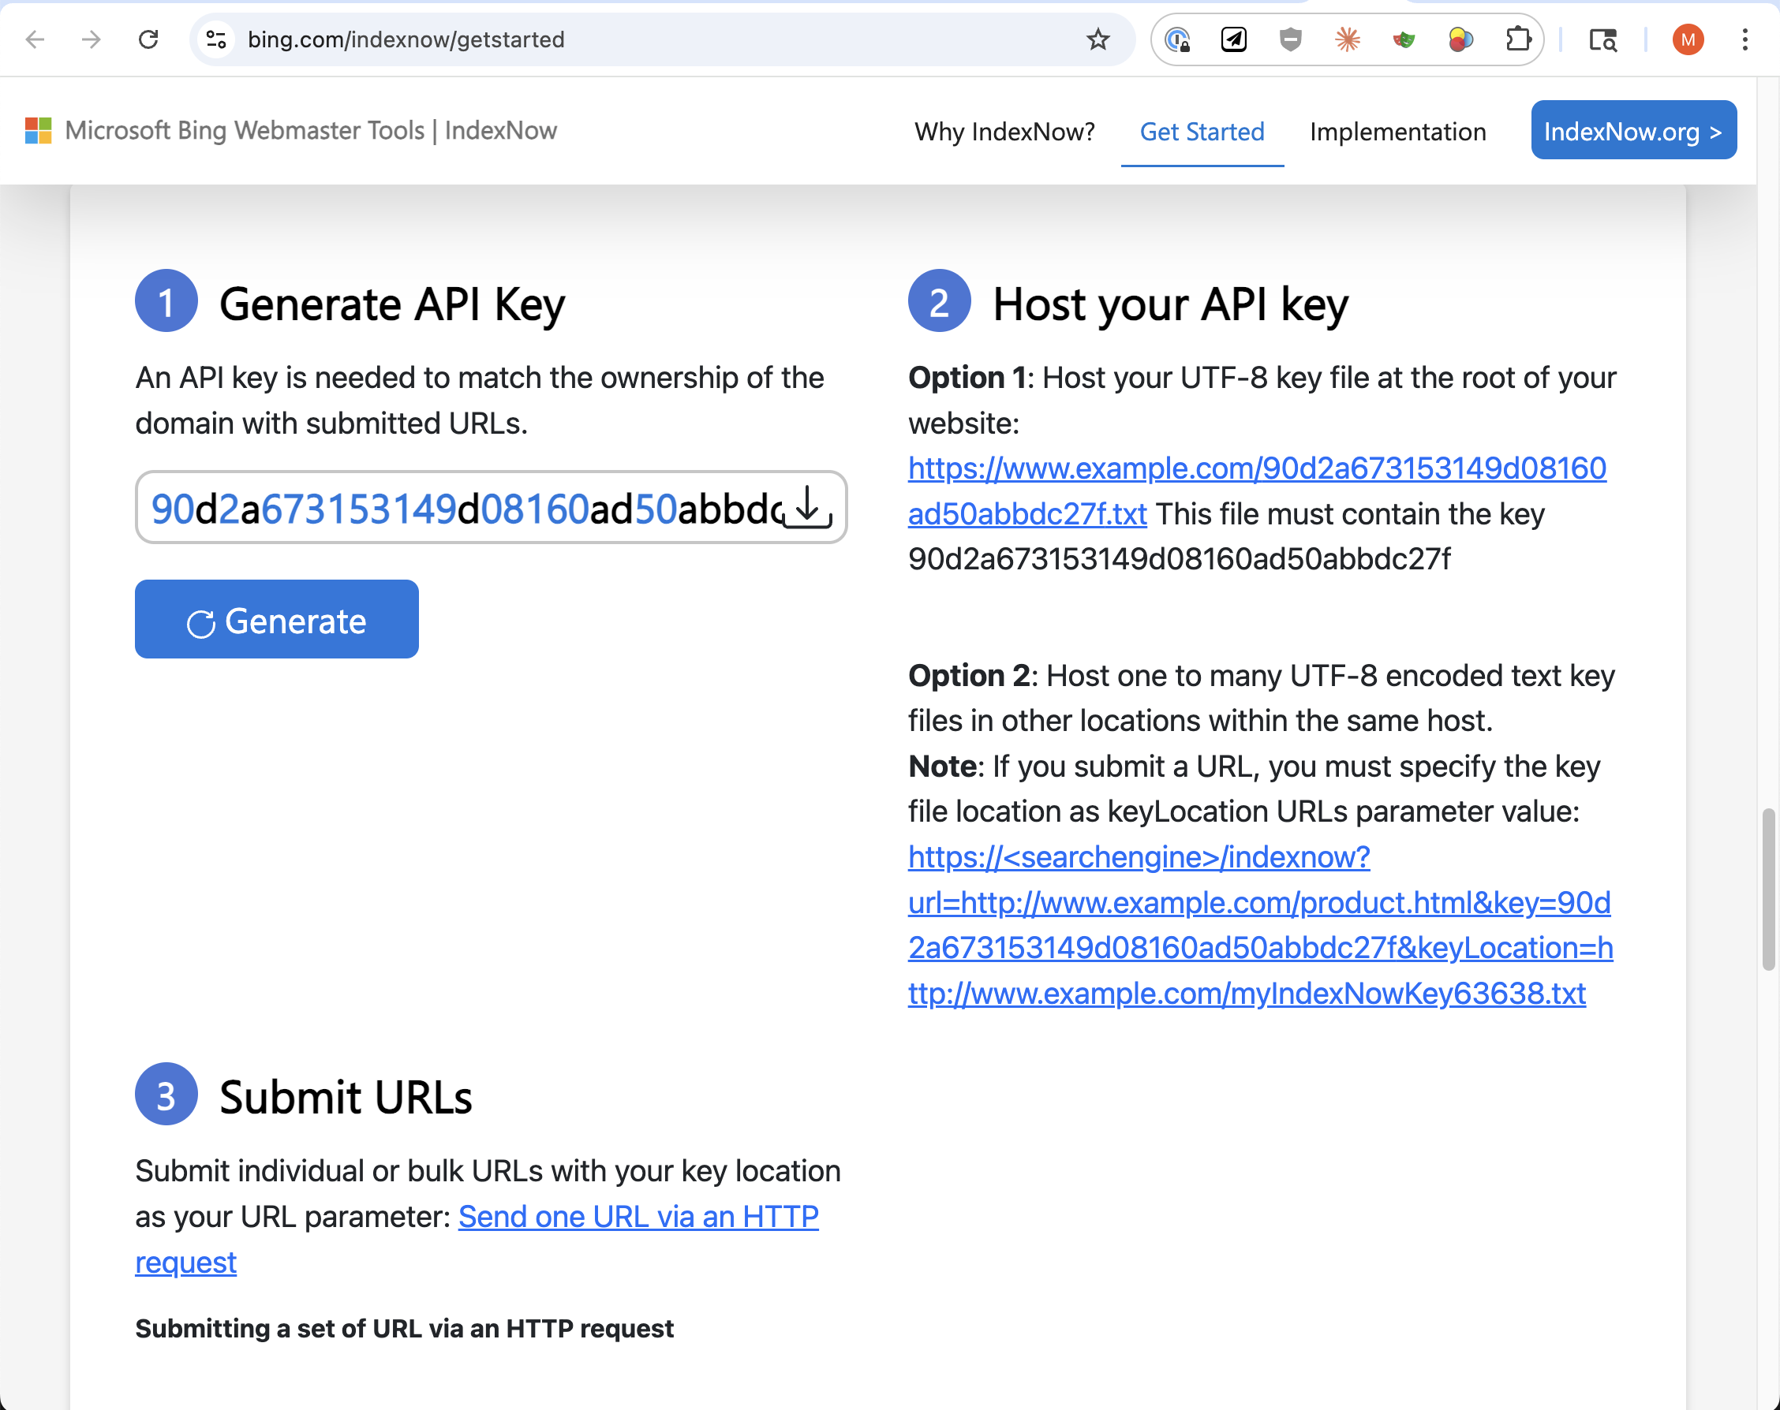Open Chrome's three-dot menu
Viewport: 1780px width, 1410px height.
(x=1744, y=39)
